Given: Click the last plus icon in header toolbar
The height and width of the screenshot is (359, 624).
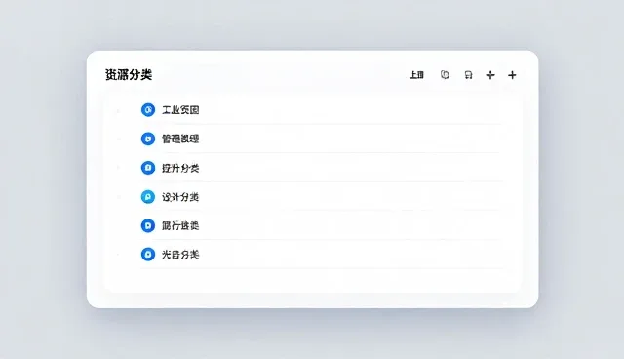Looking at the screenshot, I should click(512, 75).
